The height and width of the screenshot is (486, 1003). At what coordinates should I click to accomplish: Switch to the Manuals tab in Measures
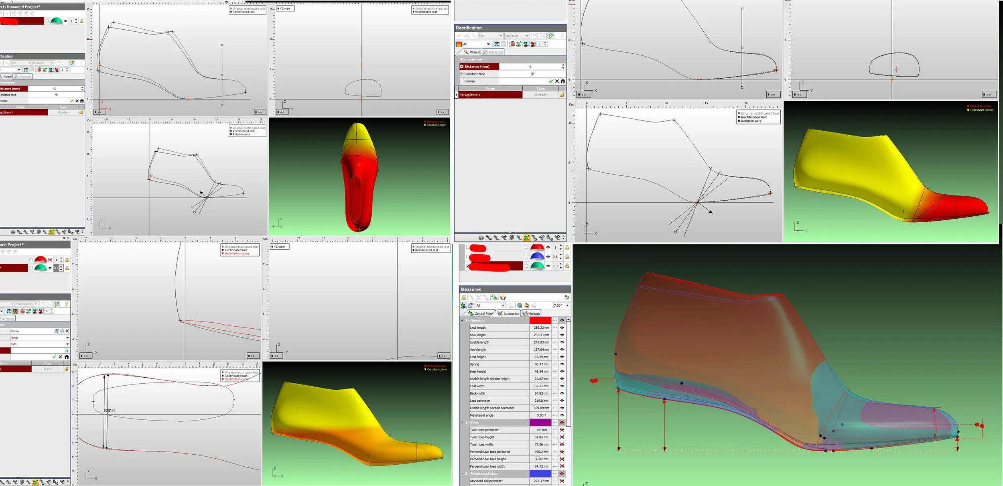(x=532, y=313)
